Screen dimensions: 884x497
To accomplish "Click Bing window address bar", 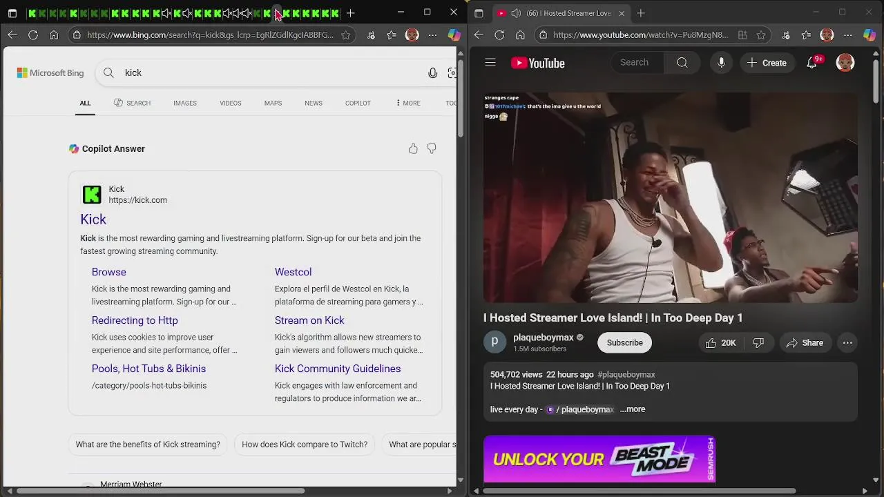I will 211,35.
